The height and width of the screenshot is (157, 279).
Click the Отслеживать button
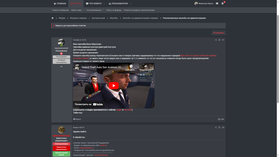219,33
